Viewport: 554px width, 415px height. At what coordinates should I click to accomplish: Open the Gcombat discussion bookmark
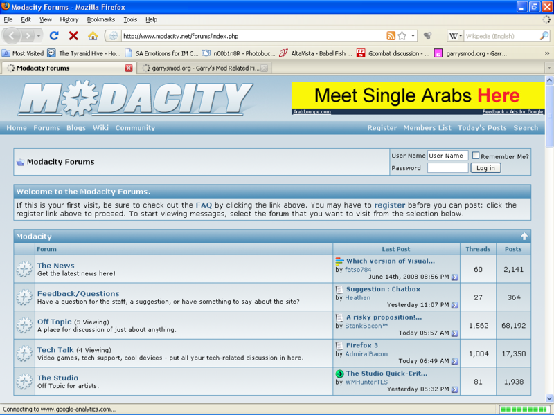pyautogui.click(x=393, y=54)
